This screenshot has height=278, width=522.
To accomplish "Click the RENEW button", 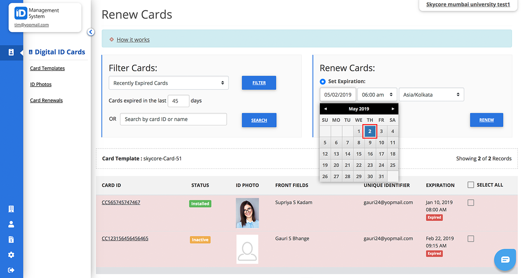I will tap(487, 120).
